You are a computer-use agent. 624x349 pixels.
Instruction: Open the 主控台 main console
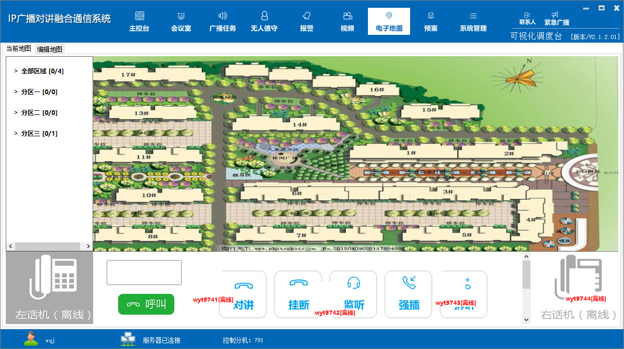pyautogui.click(x=139, y=21)
